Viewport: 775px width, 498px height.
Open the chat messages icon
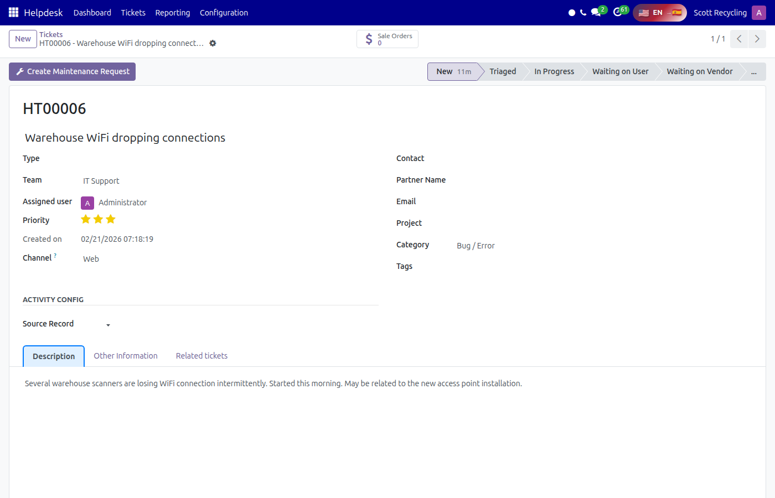pyautogui.click(x=596, y=12)
